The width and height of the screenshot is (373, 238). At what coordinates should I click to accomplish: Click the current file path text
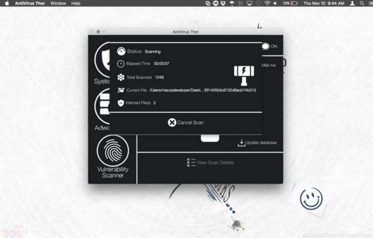coord(203,90)
